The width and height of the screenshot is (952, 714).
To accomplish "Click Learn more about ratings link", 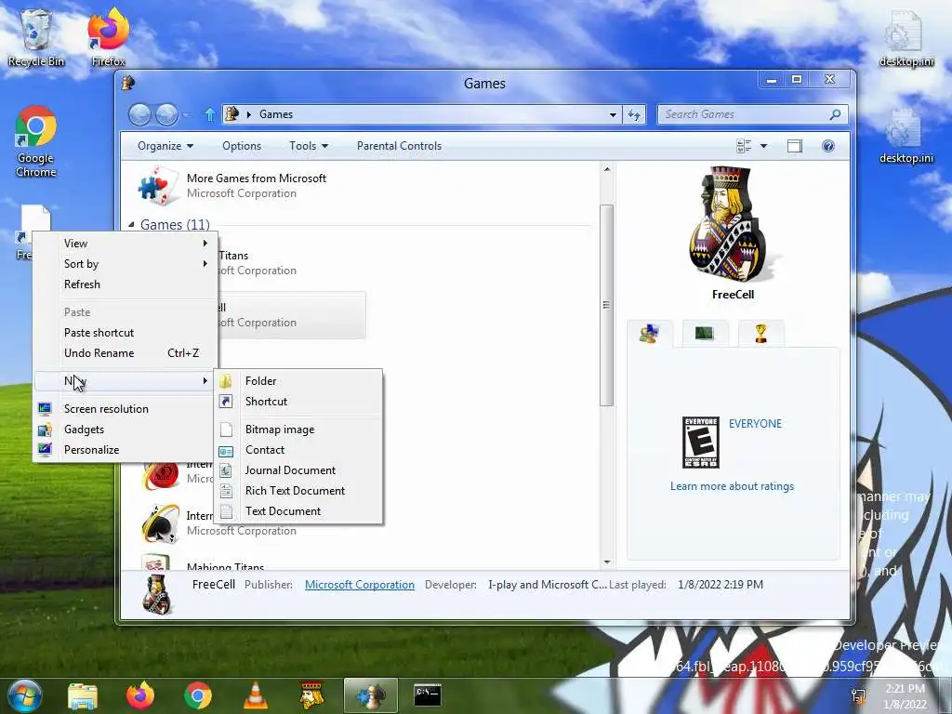I will tap(732, 486).
